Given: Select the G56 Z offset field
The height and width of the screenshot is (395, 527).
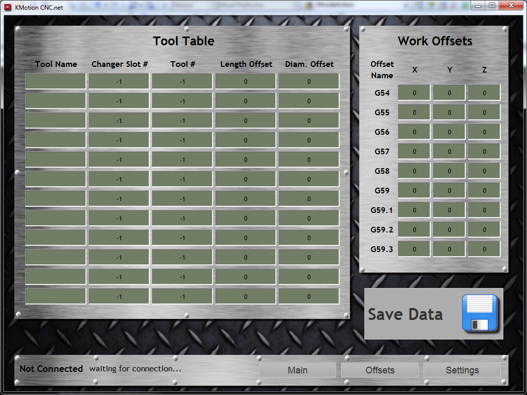Looking at the screenshot, I should point(484,132).
